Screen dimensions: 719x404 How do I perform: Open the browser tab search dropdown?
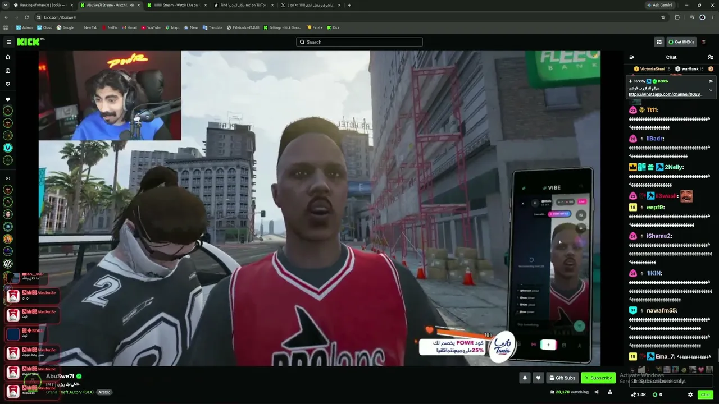pyautogui.click(x=5, y=5)
